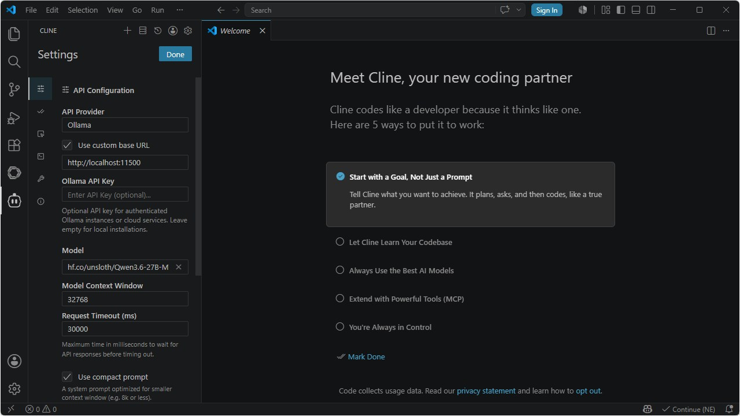Viewport: 740px width, 416px height.
Task: Clear the Model field with its X
Action: [179, 267]
